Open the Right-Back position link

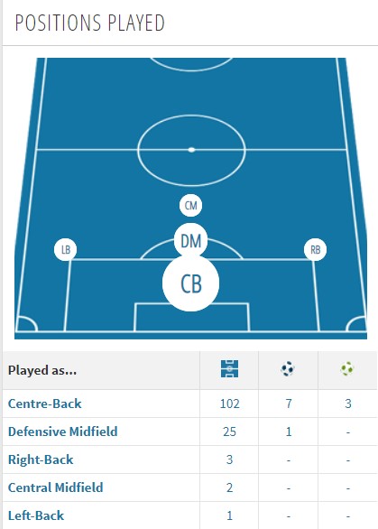tap(41, 459)
